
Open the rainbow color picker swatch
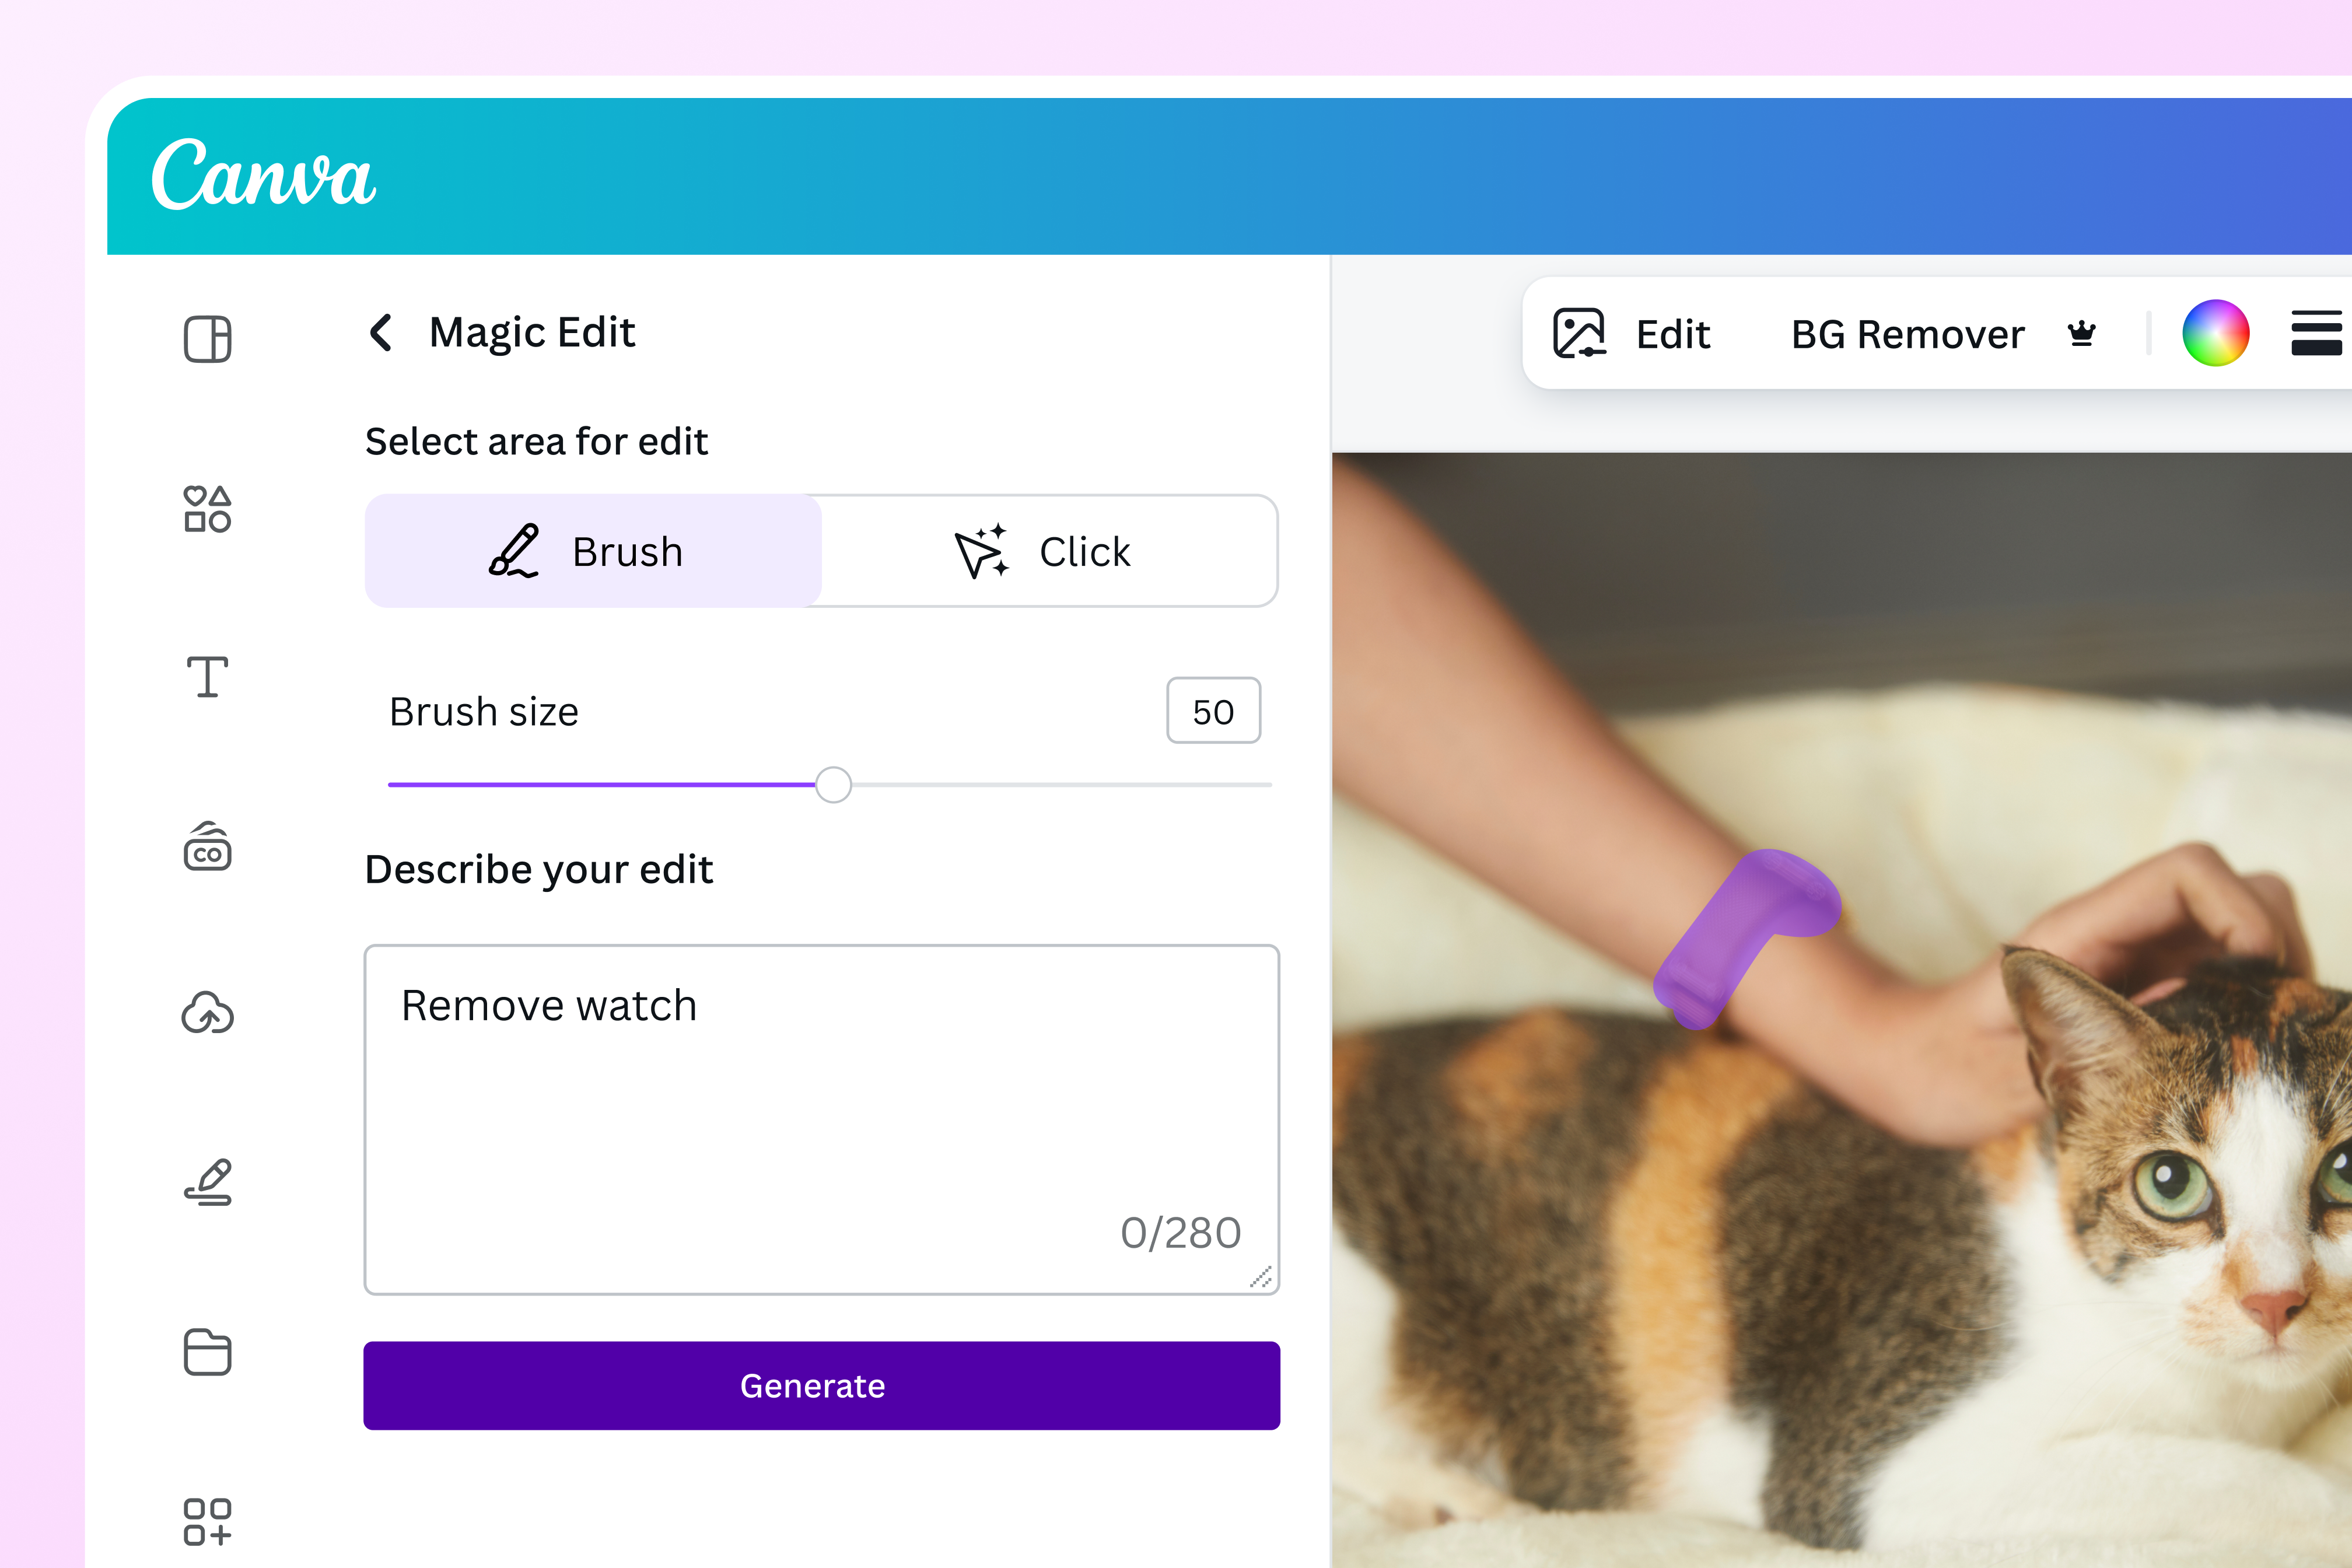(2215, 333)
